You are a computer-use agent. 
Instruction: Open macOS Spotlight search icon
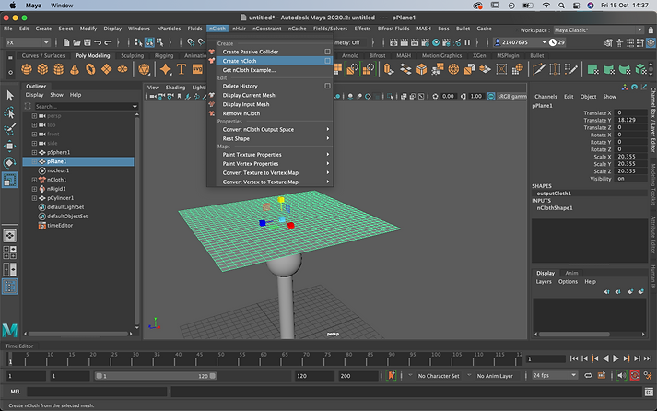point(561,6)
